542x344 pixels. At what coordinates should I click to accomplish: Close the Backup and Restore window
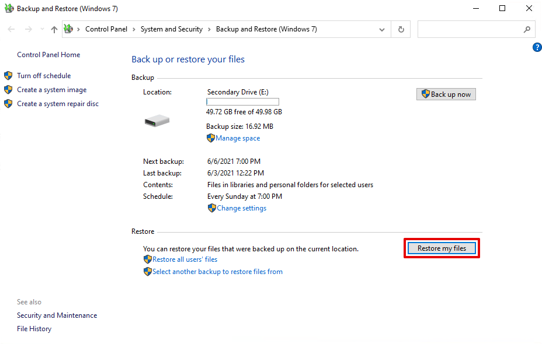click(x=529, y=8)
